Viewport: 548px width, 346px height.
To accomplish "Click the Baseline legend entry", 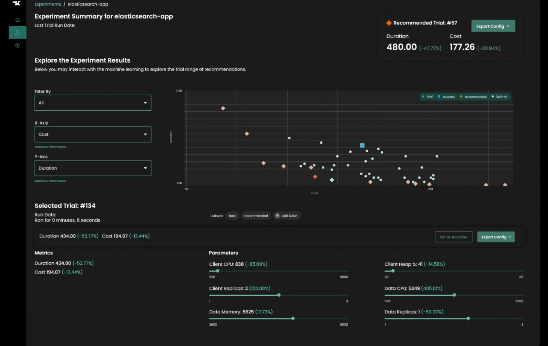I will pos(446,96).
